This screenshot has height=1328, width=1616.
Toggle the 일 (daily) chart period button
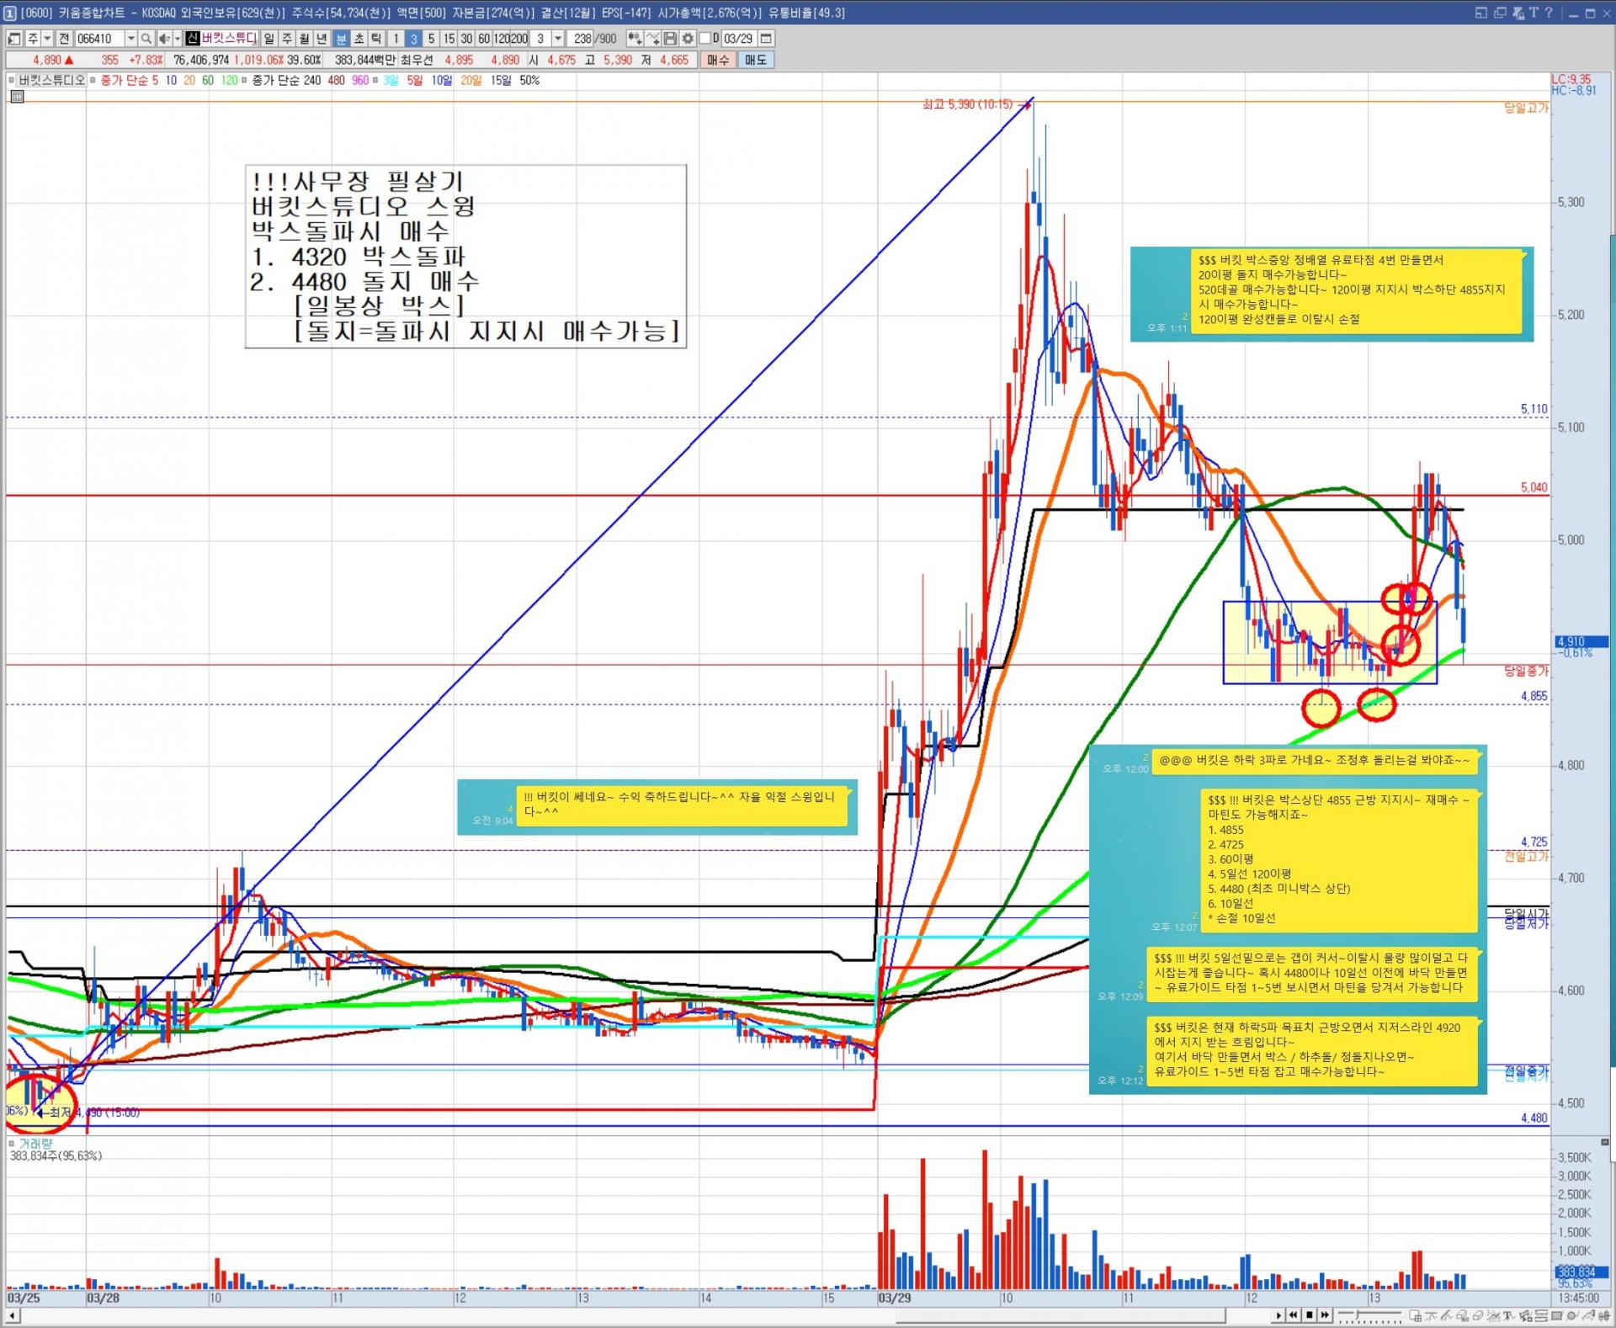coord(268,39)
